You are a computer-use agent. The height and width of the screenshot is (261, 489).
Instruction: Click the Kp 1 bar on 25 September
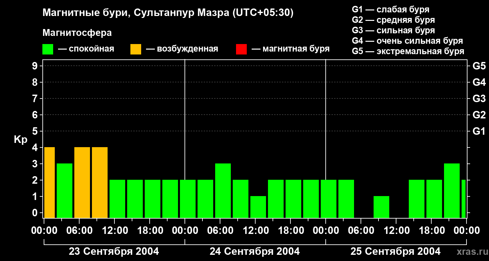coord(381,207)
